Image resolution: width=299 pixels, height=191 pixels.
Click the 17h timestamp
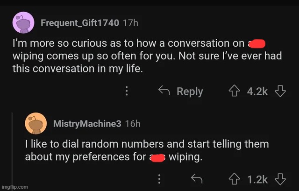[x=130, y=22]
